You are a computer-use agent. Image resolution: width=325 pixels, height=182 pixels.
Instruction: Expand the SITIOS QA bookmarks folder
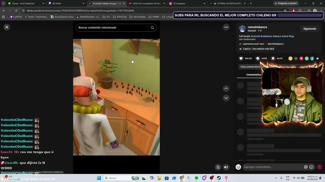pyautogui.click(x=120, y=17)
